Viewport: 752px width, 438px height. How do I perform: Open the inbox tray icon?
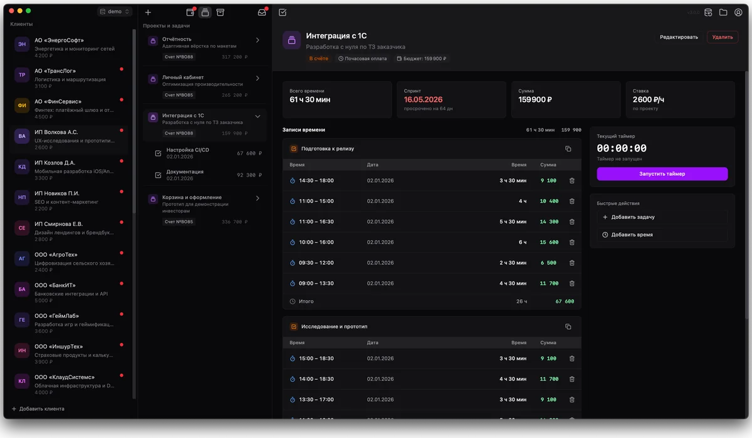(262, 12)
